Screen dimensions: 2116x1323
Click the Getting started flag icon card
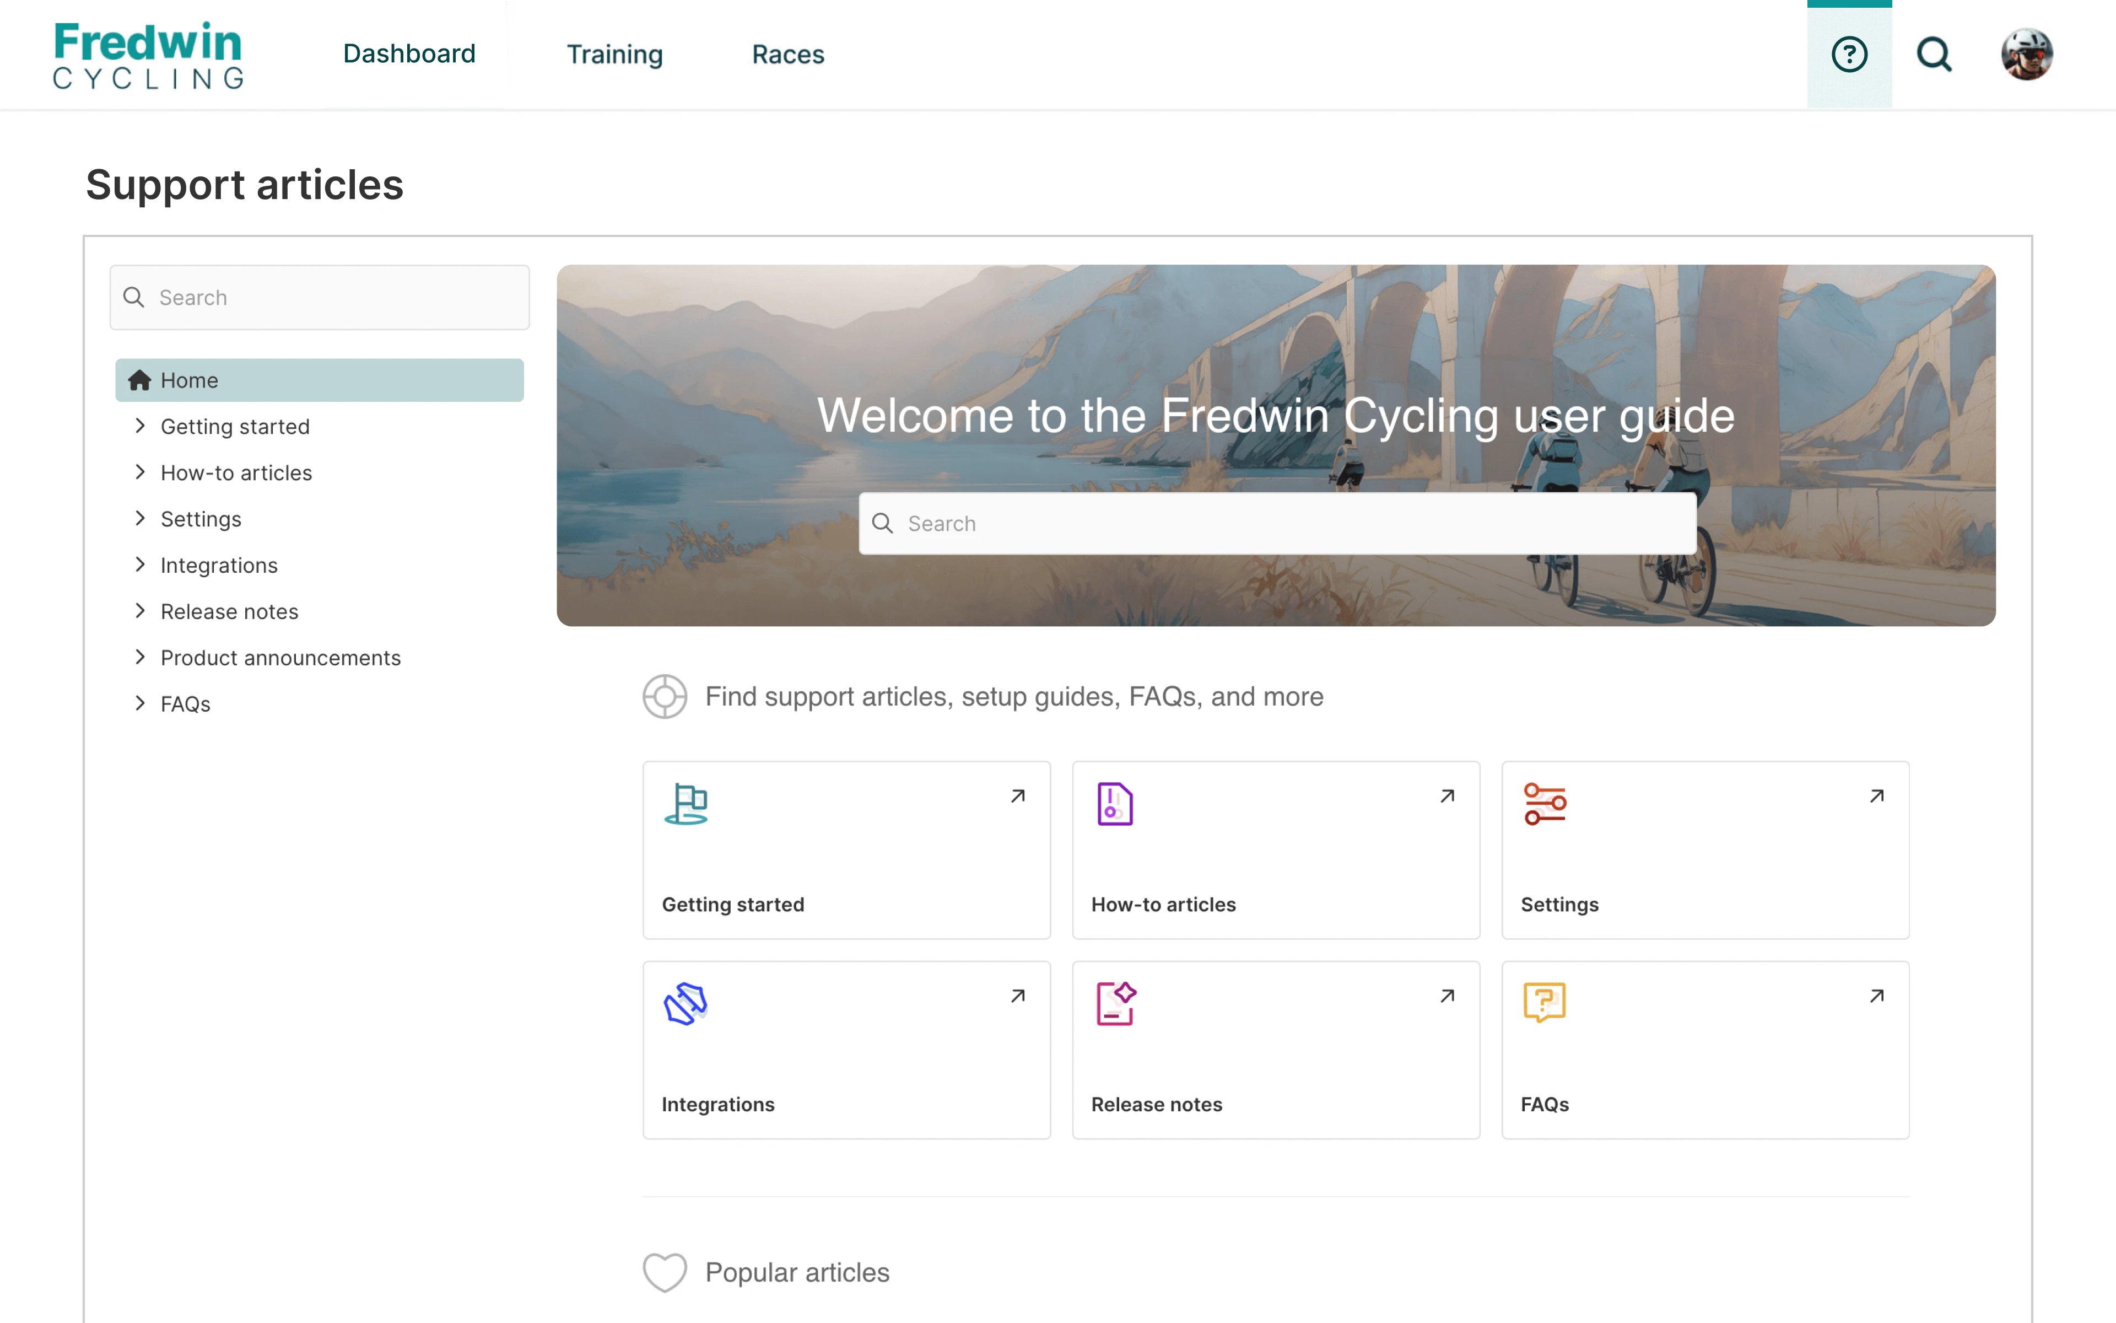[685, 803]
